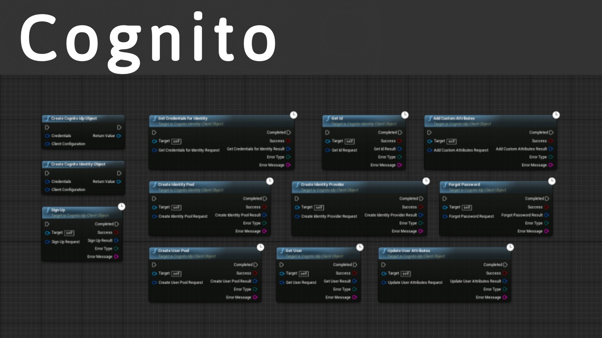This screenshot has height=338, width=602.
Task: Click the Completed exec pin on Forgot Password node
Action: (547, 199)
